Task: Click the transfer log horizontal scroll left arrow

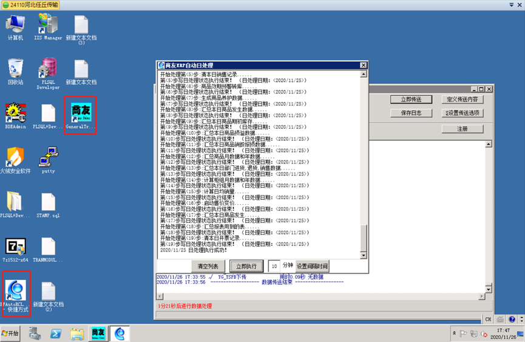Action: 160,296
